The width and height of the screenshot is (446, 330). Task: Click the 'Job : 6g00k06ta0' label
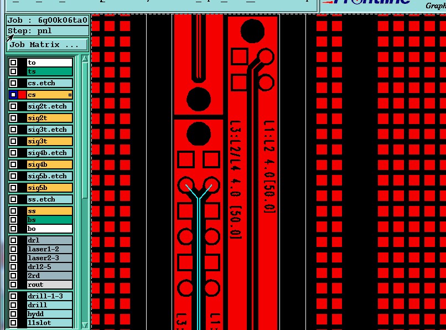click(x=47, y=20)
